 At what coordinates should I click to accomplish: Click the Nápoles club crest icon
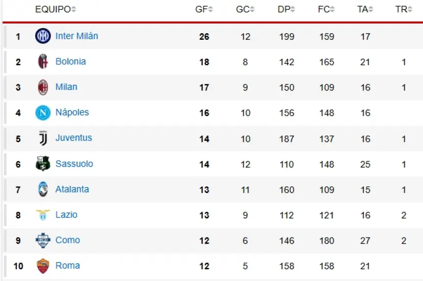43,112
